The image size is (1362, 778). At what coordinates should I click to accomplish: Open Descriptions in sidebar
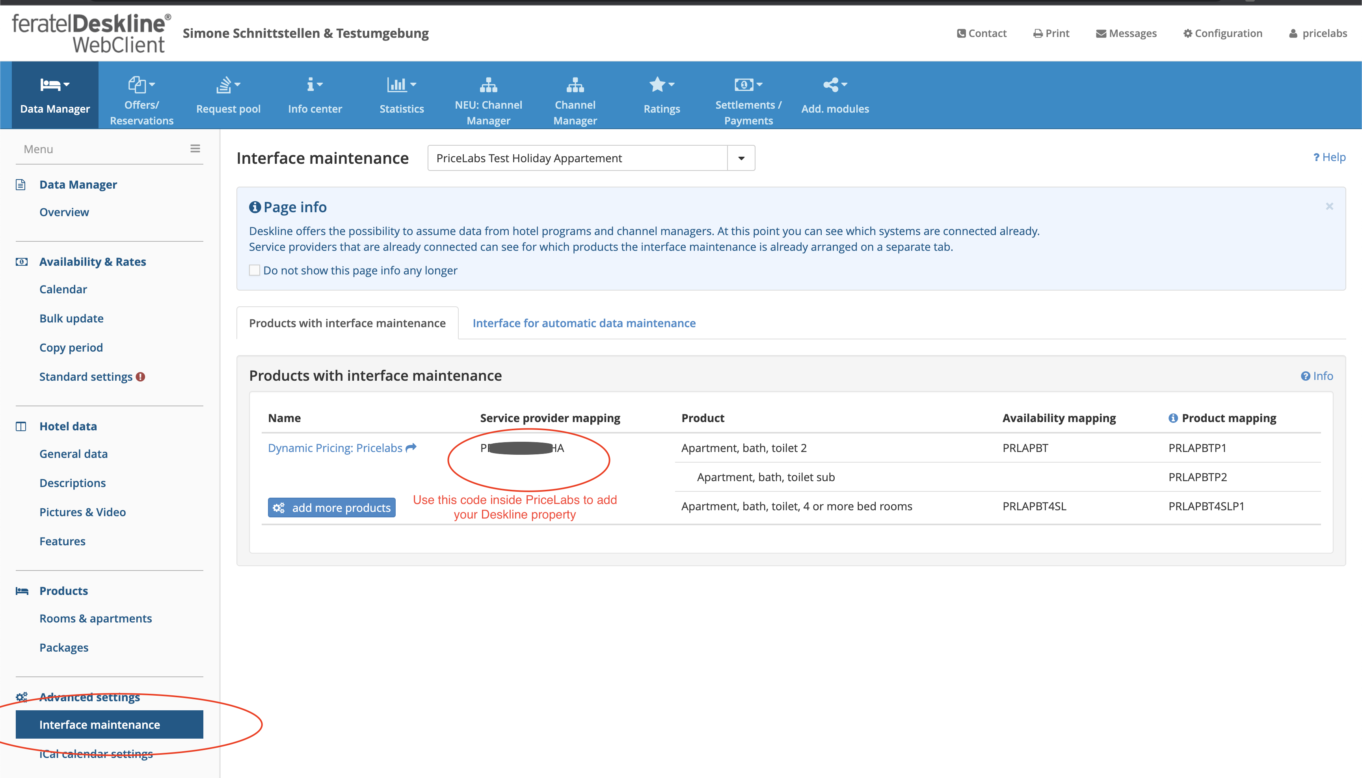pyautogui.click(x=73, y=483)
